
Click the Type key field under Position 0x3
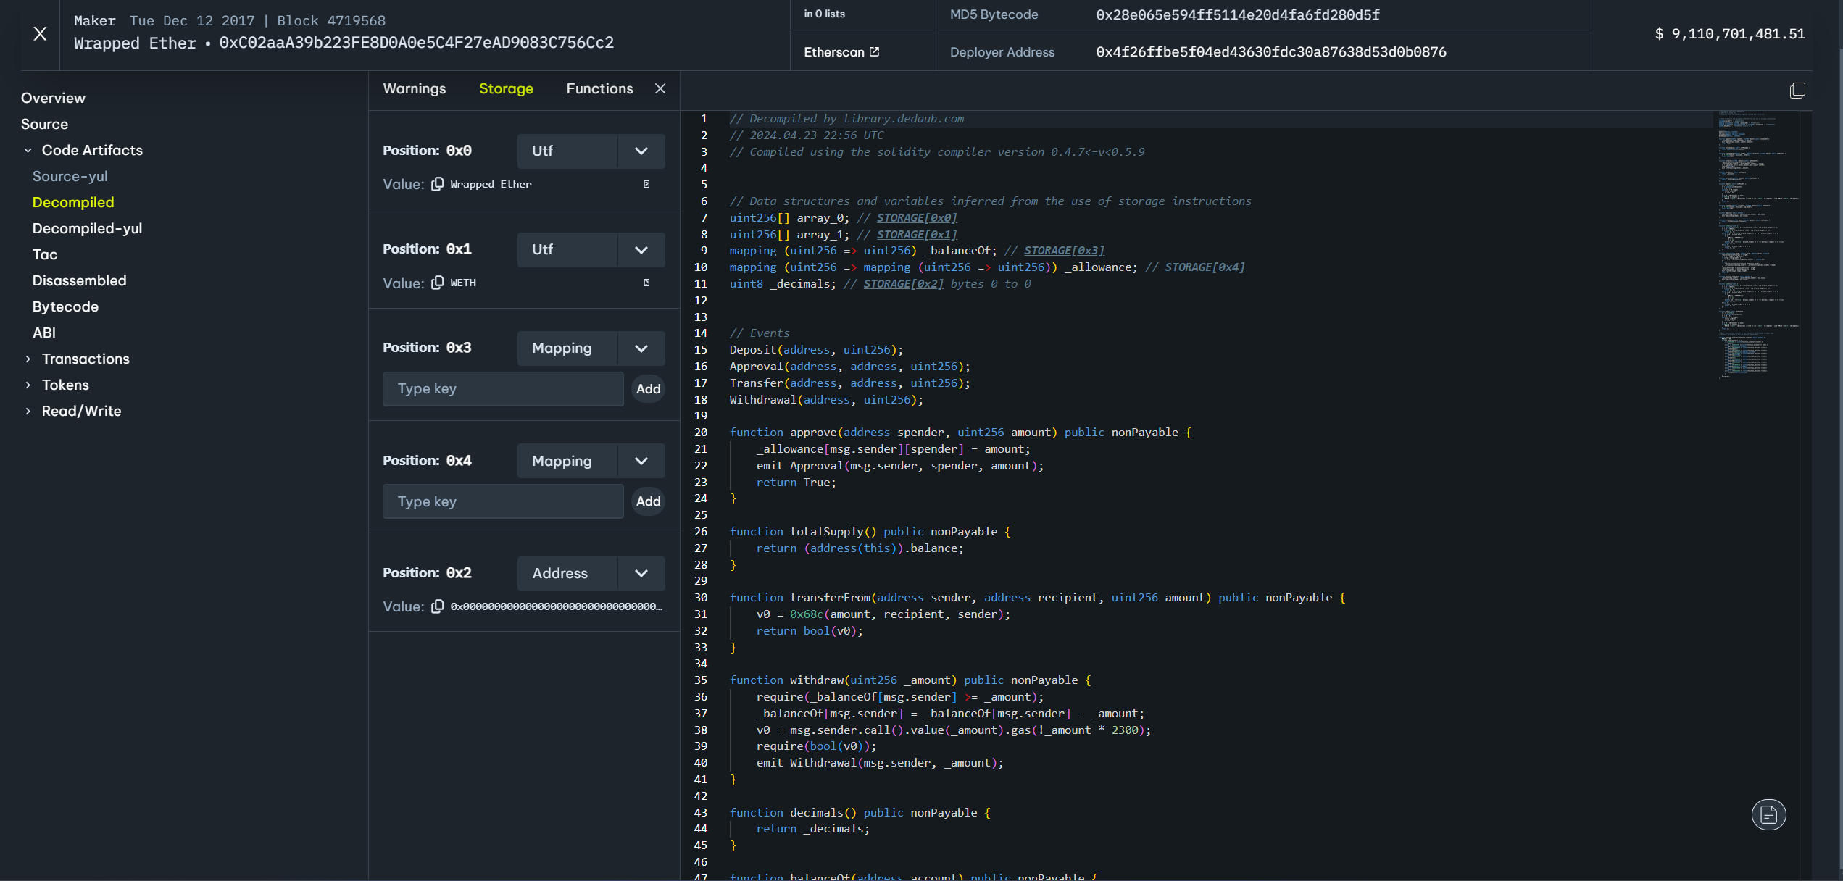tap(503, 389)
